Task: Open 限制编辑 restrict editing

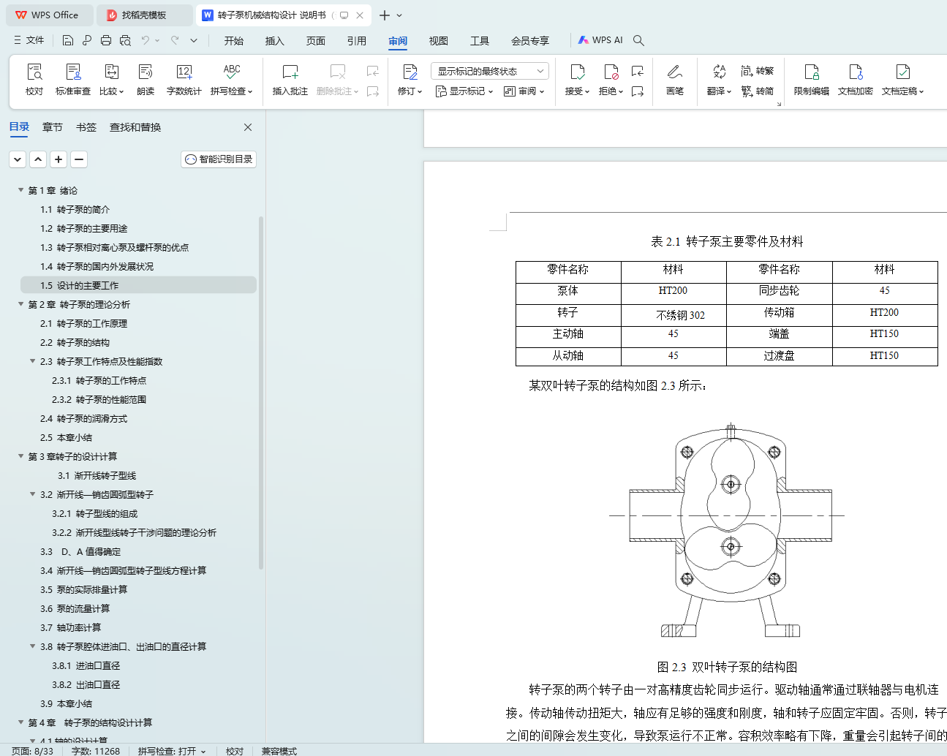Action: click(x=812, y=79)
